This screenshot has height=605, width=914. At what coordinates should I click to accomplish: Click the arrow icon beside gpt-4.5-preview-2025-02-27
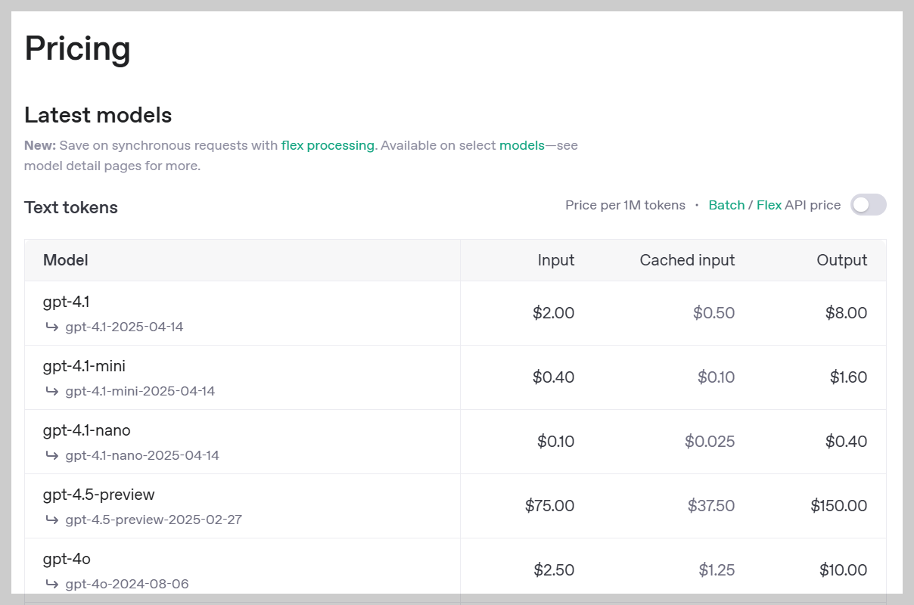tap(51, 520)
